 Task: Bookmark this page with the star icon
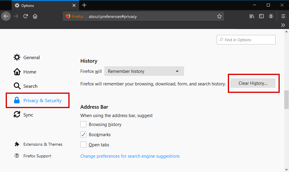(x=219, y=16)
